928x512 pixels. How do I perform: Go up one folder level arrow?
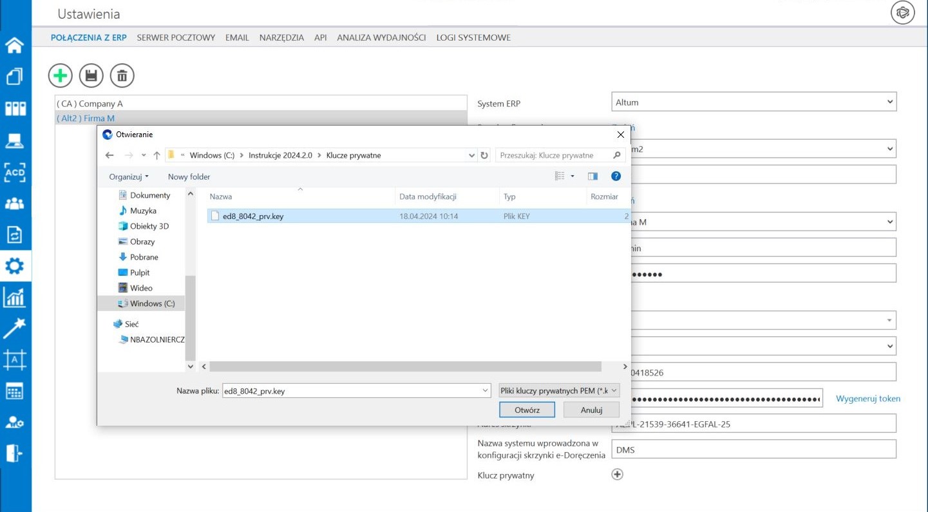[156, 155]
